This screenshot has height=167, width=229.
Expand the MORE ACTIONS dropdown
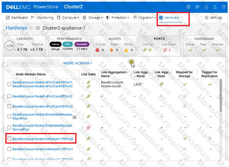click(78, 63)
